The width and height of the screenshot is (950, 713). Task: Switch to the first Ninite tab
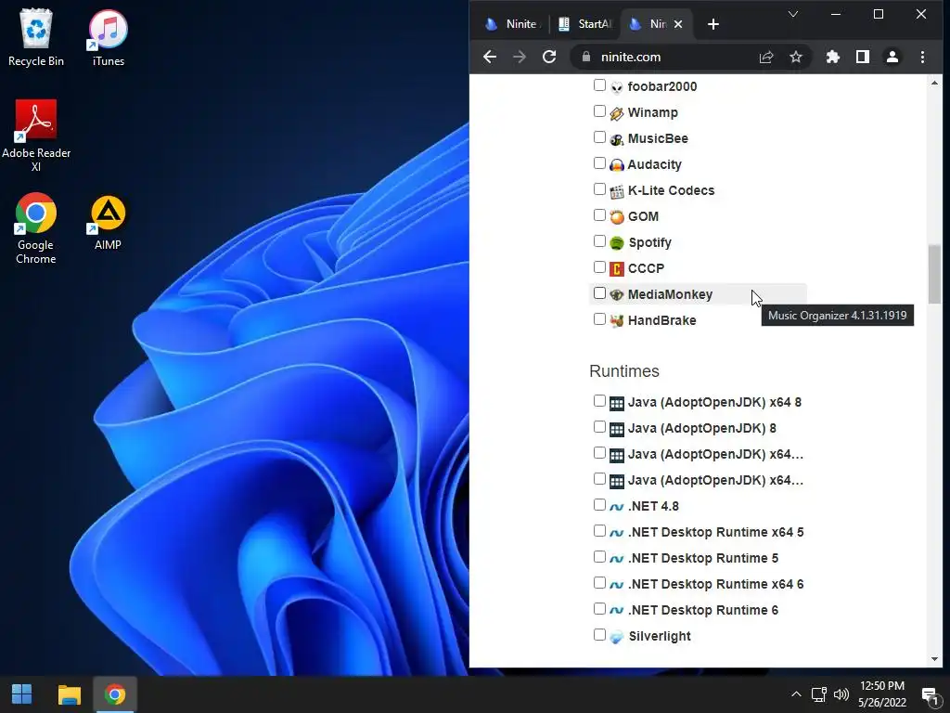(x=511, y=24)
